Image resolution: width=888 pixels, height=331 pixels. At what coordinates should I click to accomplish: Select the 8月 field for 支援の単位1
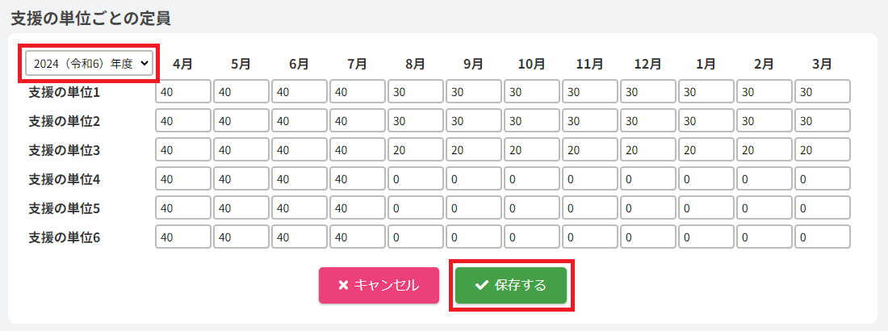click(x=416, y=92)
